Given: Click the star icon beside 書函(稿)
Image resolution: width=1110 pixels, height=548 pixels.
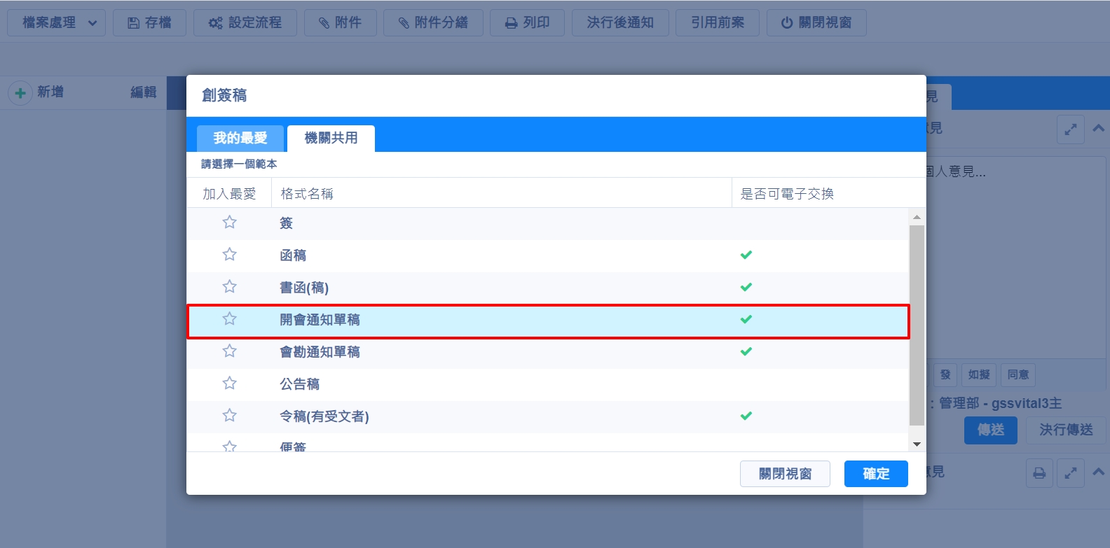Looking at the screenshot, I should pos(229,287).
